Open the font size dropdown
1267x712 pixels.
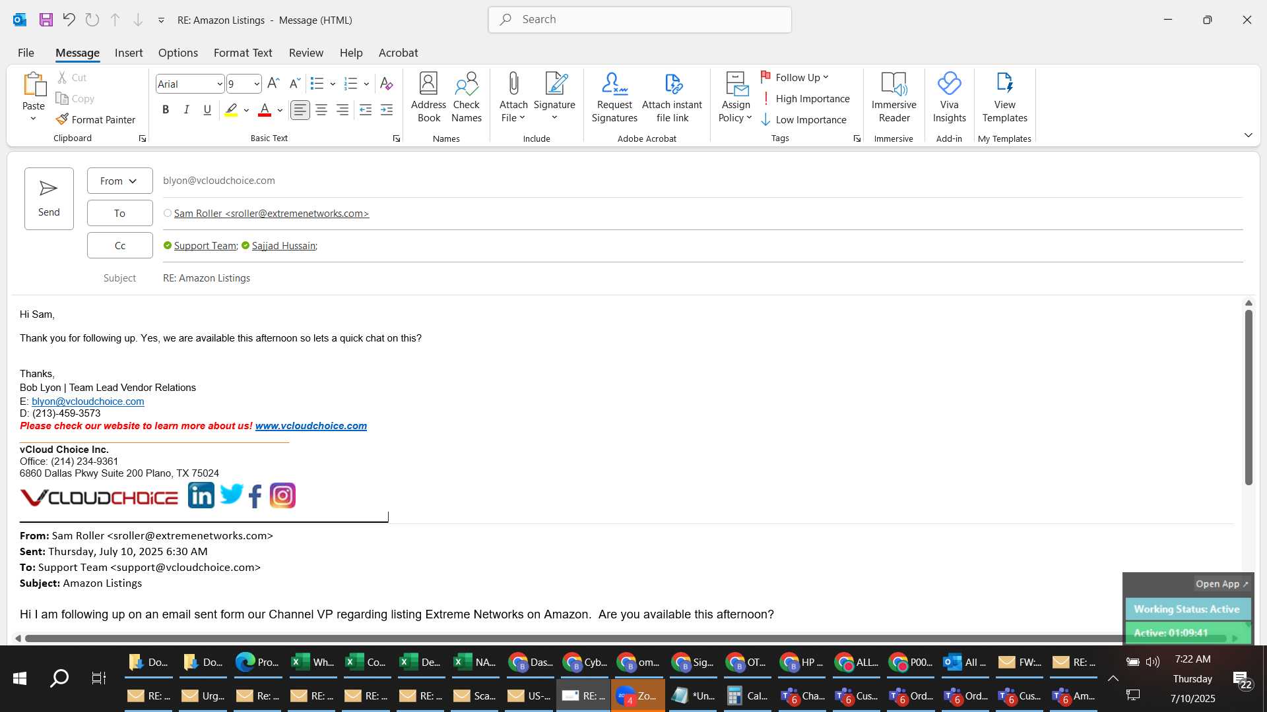point(257,84)
